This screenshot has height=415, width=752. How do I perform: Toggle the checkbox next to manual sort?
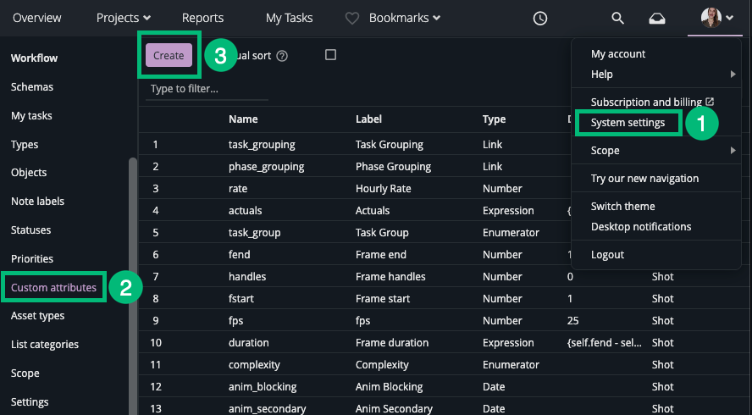[x=331, y=55]
